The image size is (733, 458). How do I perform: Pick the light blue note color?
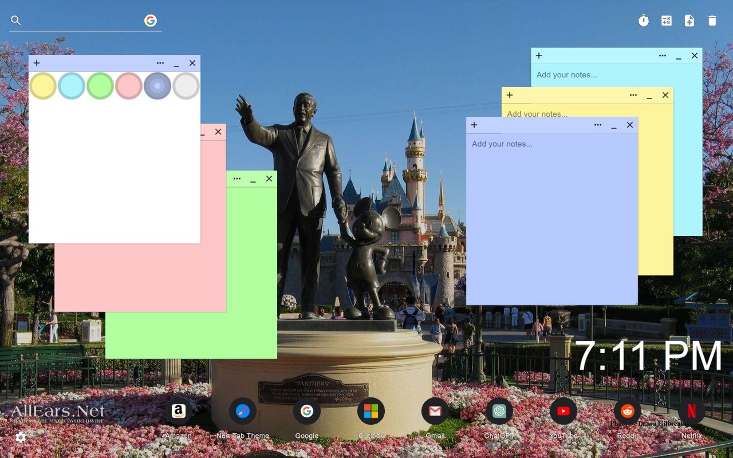click(72, 86)
